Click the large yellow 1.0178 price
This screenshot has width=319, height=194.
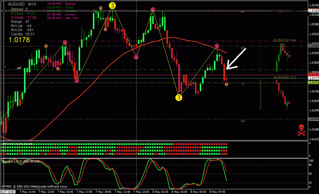pyautogui.click(x=19, y=40)
